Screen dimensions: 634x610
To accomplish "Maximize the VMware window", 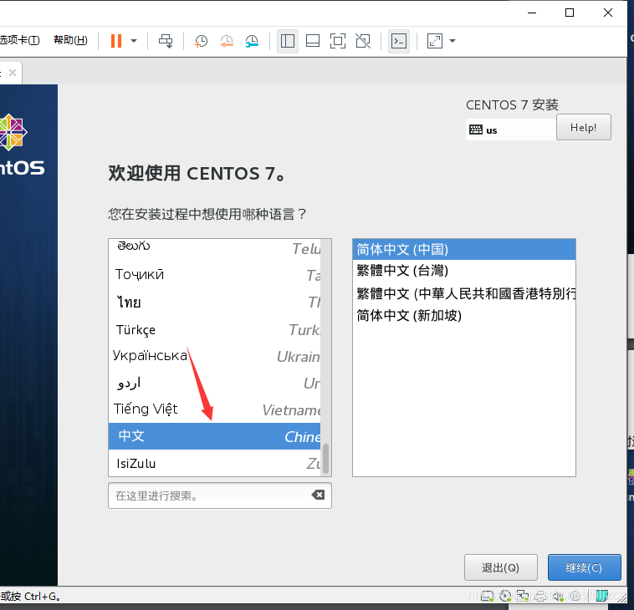I will coord(570,13).
